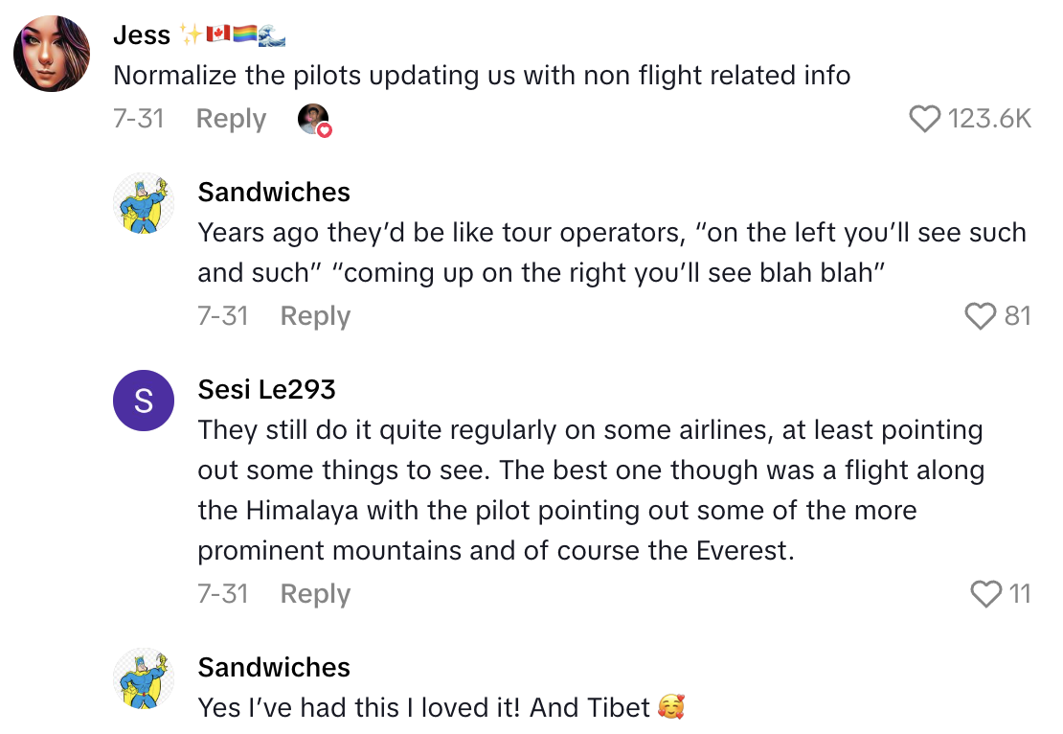Open Jess's username link
1063x734 pixels.
click(x=142, y=35)
